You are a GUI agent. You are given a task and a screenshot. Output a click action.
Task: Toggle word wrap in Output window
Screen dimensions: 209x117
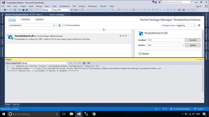[88, 63]
